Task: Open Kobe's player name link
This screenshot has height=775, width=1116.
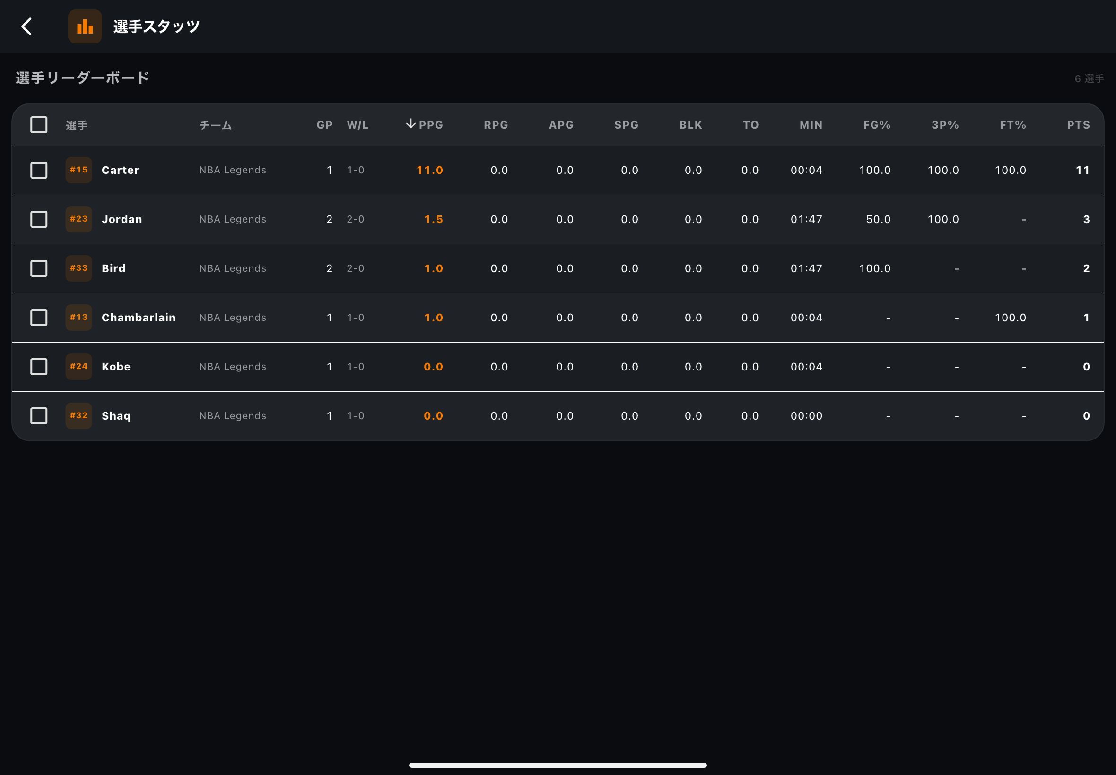Action: [116, 367]
